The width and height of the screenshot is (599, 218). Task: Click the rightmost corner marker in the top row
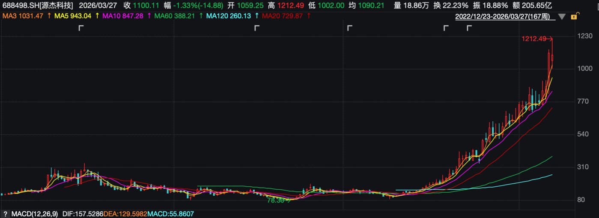pyautogui.click(x=469, y=28)
